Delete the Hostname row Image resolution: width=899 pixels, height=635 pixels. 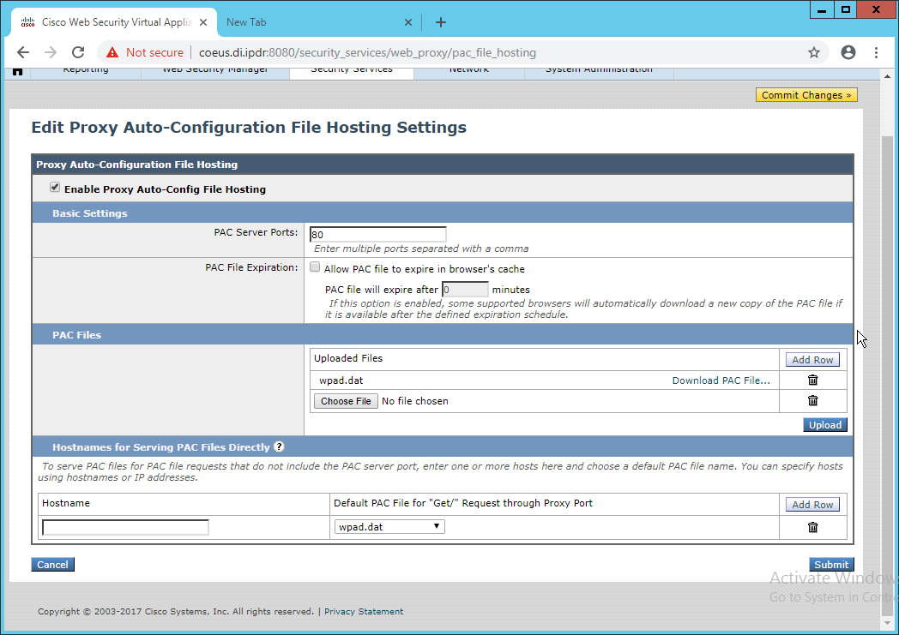coord(812,527)
